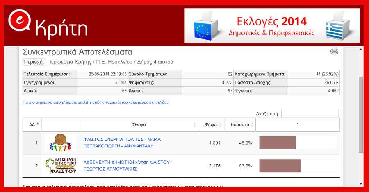Click the printer icon to print results
This screenshot has width=369, height=192.
[x=334, y=51]
